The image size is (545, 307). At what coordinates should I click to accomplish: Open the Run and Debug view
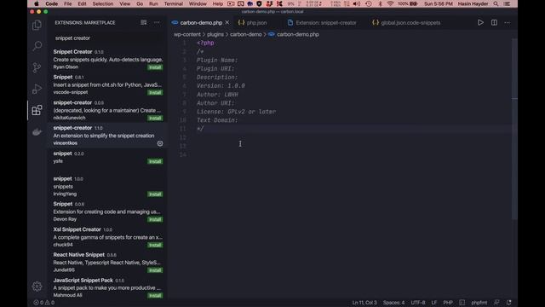pyautogui.click(x=37, y=89)
